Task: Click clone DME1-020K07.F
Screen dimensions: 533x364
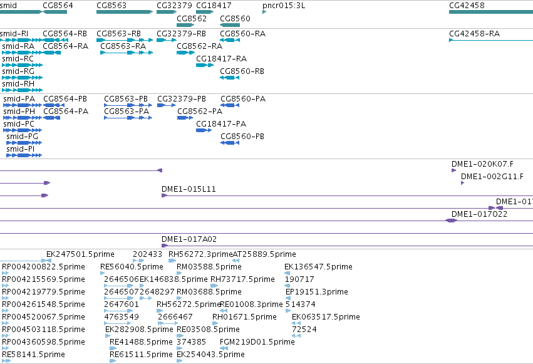Action: pyautogui.click(x=482, y=164)
